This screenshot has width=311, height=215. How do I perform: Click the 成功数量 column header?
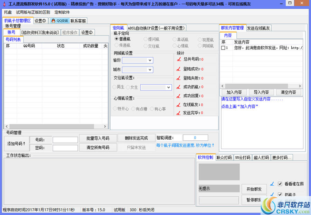[x=91, y=46]
